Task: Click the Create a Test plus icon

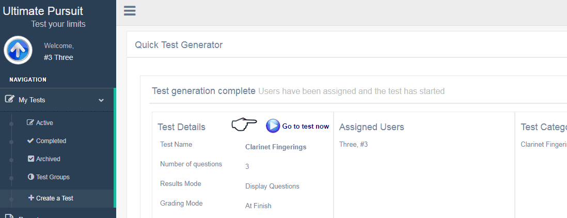Action: pyautogui.click(x=31, y=198)
